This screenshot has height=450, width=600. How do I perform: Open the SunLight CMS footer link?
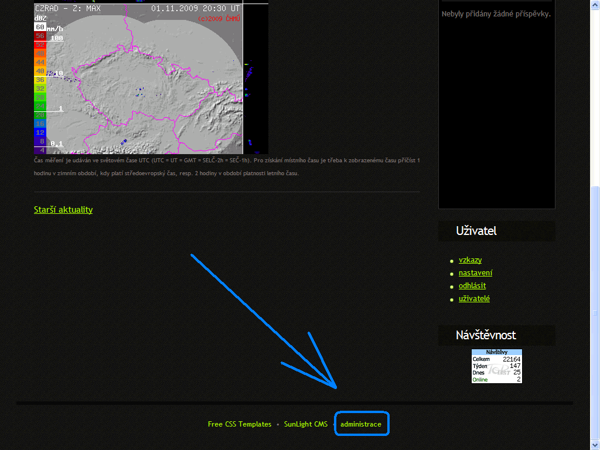click(x=305, y=424)
